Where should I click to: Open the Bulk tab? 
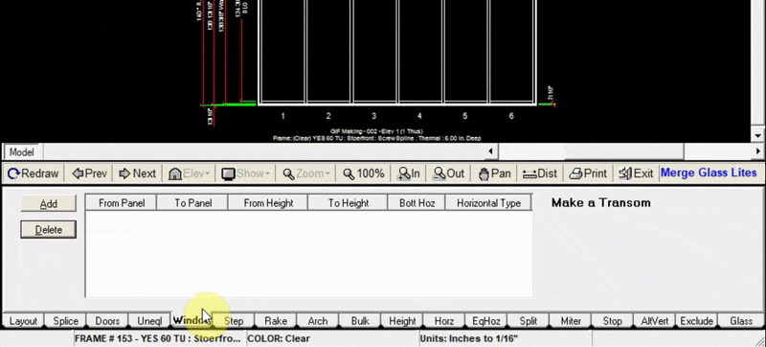(x=360, y=321)
